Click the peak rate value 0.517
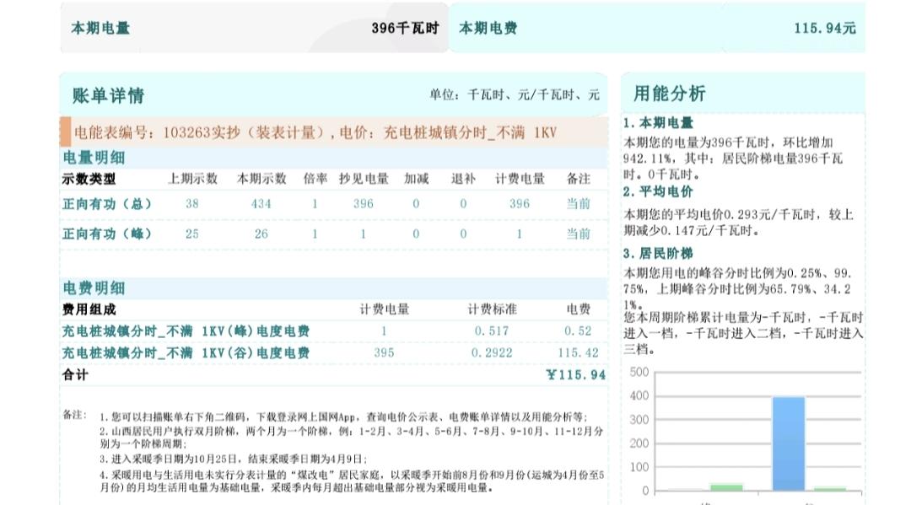 click(x=492, y=331)
